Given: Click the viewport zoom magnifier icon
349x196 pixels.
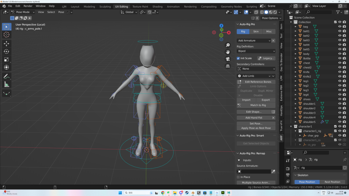Looking at the screenshot, I should [x=228, y=45].
